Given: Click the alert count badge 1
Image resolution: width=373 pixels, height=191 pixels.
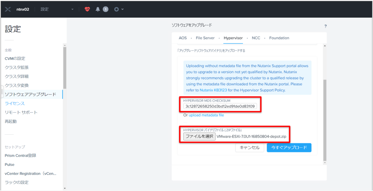Looking at the screenshot, I should 106,9.
